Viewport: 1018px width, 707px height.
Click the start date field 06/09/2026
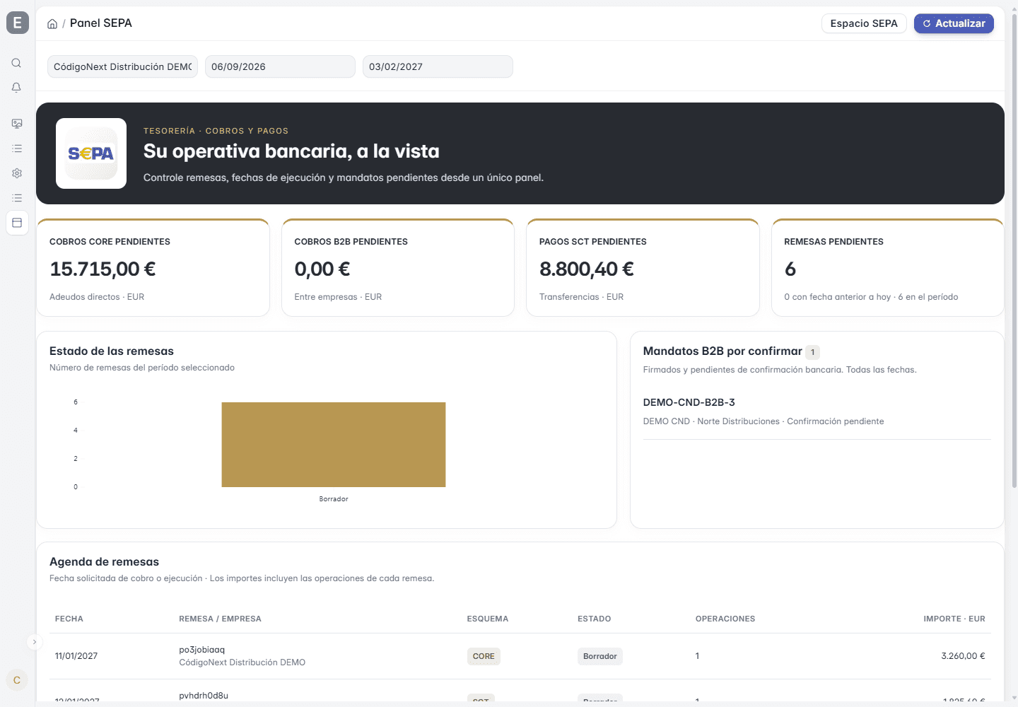click(280, 66)
